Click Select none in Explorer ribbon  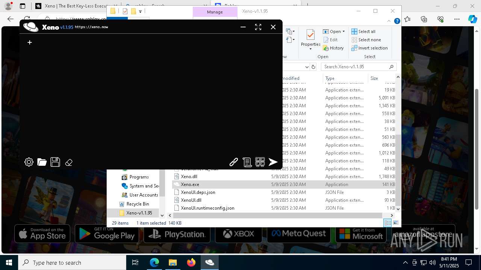(366, 40)
